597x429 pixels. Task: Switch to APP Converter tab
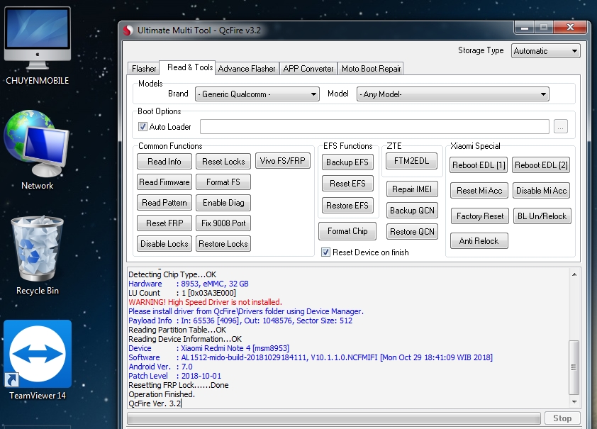[x=308, y=69]
